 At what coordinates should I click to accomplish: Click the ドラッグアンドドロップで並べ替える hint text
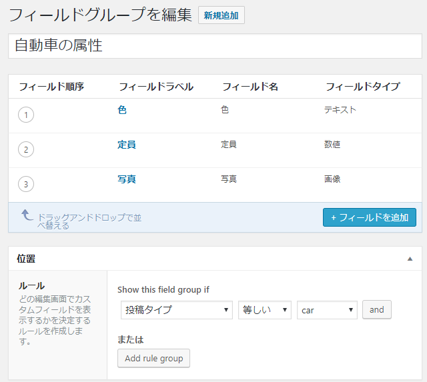coord(89,221)
